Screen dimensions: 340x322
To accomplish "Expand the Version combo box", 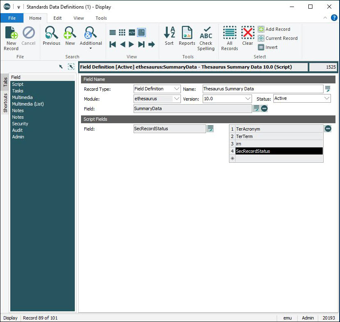I will 247,99.
